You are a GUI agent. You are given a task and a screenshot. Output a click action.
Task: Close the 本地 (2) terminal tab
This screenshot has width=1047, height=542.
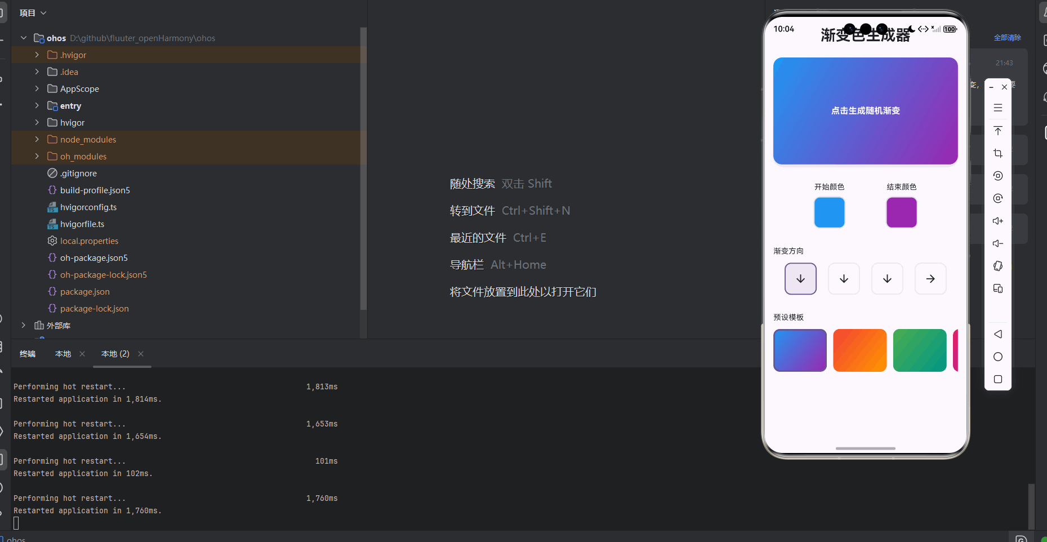pos(141,354)
